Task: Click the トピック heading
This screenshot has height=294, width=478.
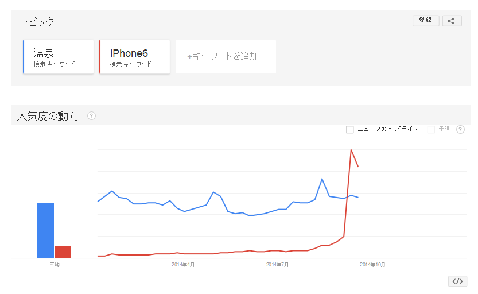Action: point(38,22)
